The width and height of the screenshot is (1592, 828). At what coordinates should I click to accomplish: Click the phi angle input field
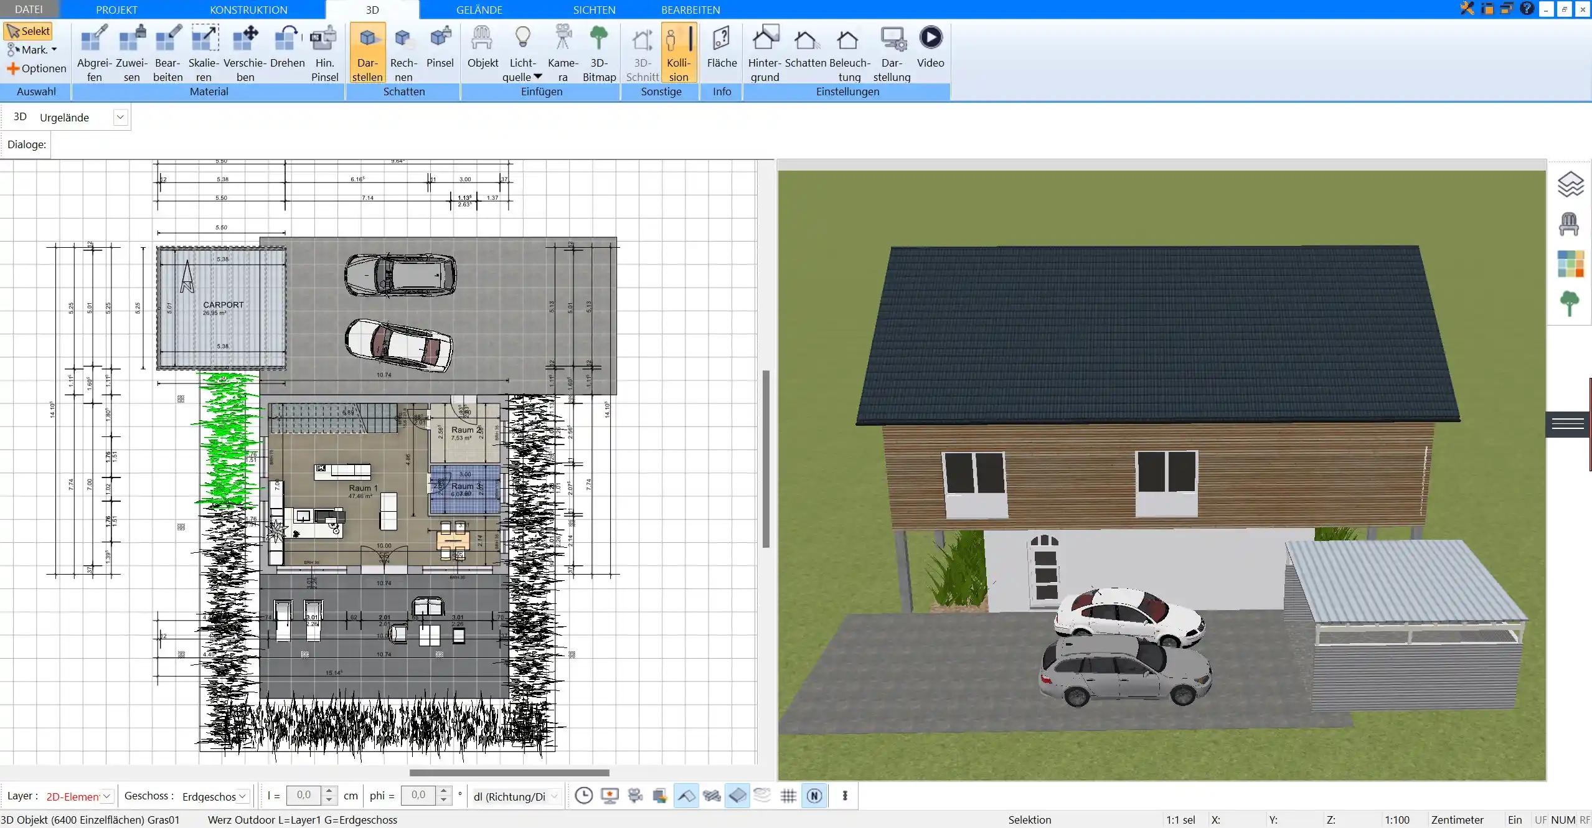pos(418,795)
